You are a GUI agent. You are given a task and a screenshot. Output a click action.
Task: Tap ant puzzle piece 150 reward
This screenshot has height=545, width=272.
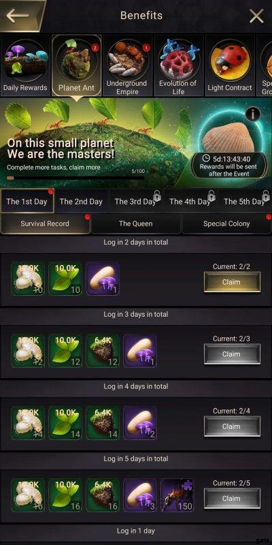[x=177, y=495]
